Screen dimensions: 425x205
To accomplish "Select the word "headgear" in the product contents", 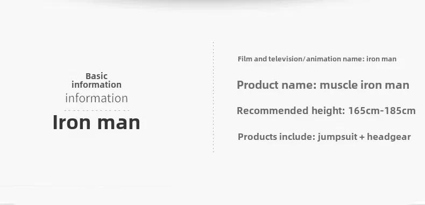I will [x=388, y=137].
